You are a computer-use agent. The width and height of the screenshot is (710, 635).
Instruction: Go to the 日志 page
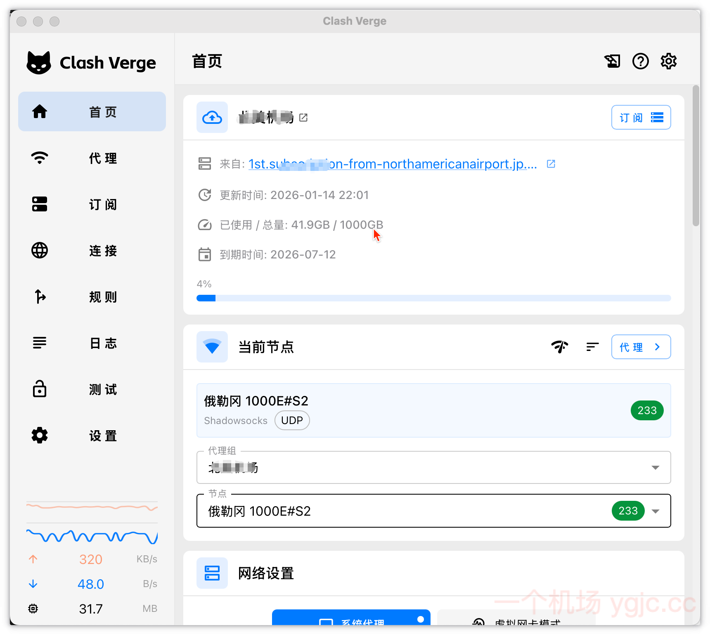click(92, 343)
